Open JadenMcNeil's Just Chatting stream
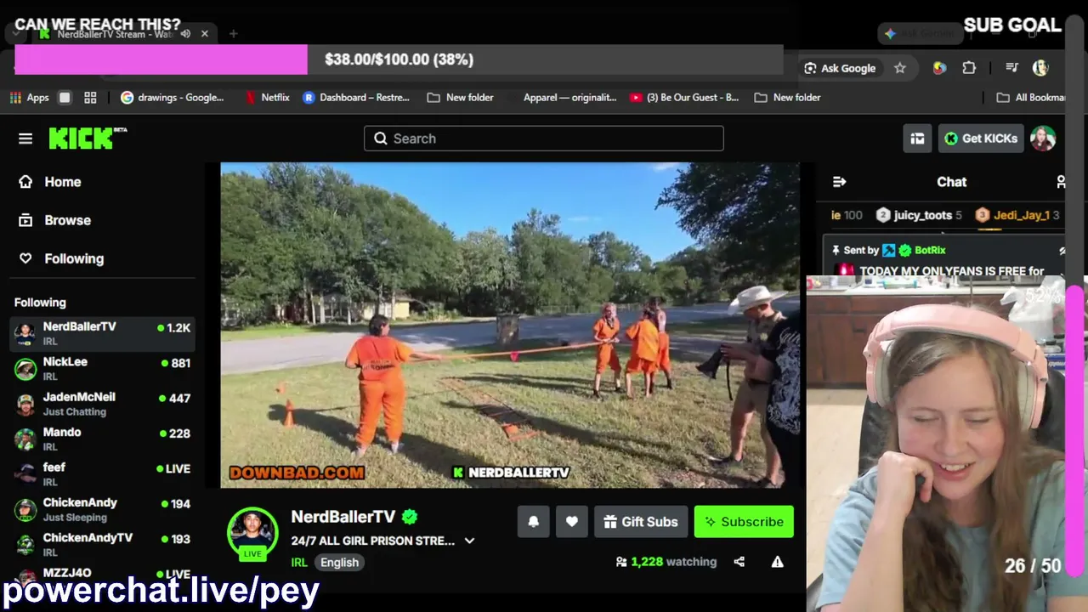1088x612 pixels. pos(102,404)
